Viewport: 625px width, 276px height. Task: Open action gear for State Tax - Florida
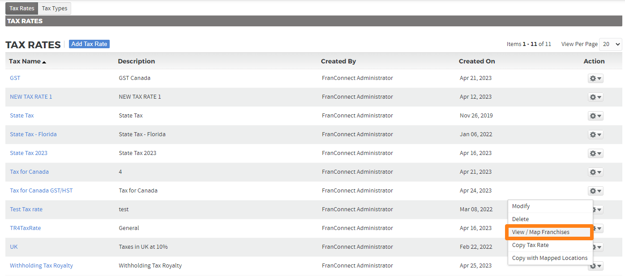click(595, 134)
